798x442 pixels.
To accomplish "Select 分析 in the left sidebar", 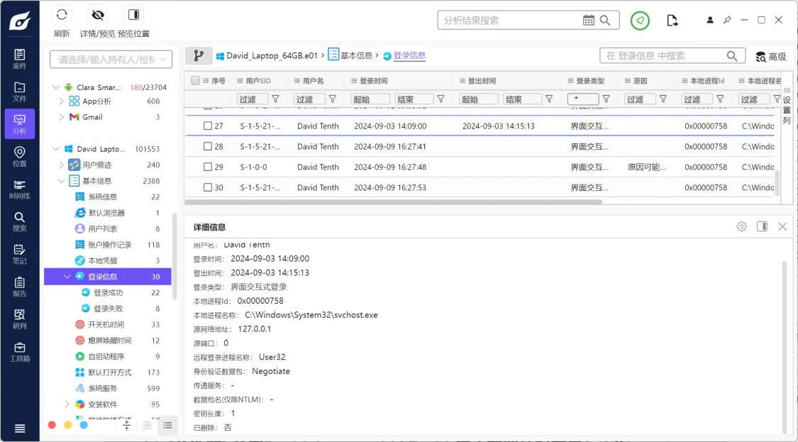I will point(19,123).
